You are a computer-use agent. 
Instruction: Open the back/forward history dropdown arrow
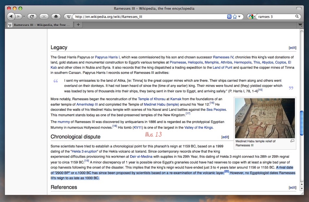point(24,16)
